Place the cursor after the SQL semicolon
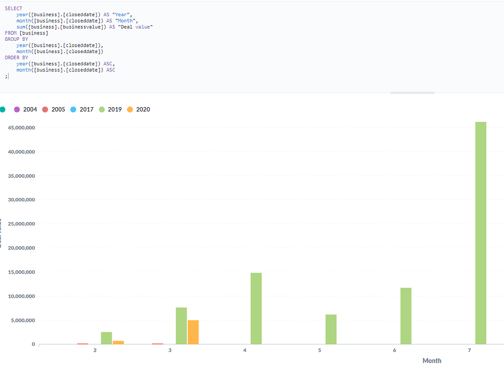 pos(8,76)
